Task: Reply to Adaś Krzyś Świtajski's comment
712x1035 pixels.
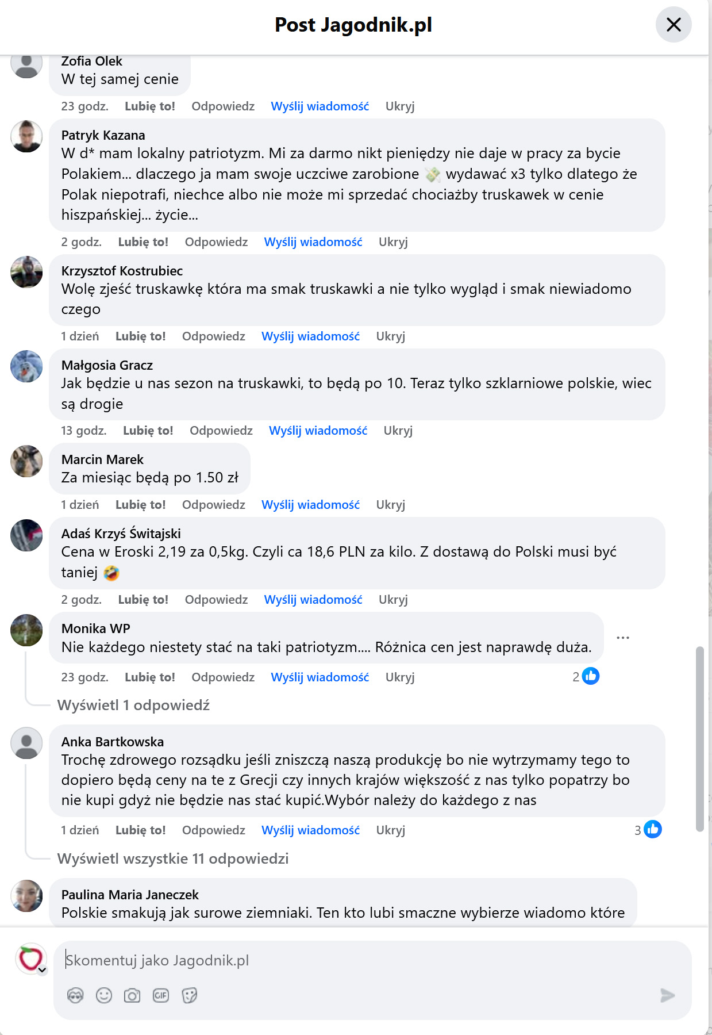Action: point(216,600)
